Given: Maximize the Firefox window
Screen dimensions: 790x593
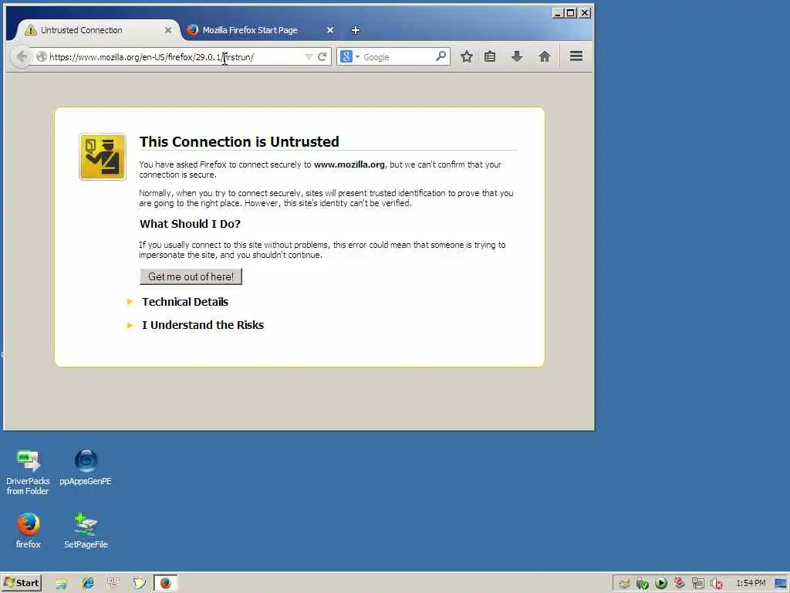Looking at the screenshot, I should click(x=571, y=12).
